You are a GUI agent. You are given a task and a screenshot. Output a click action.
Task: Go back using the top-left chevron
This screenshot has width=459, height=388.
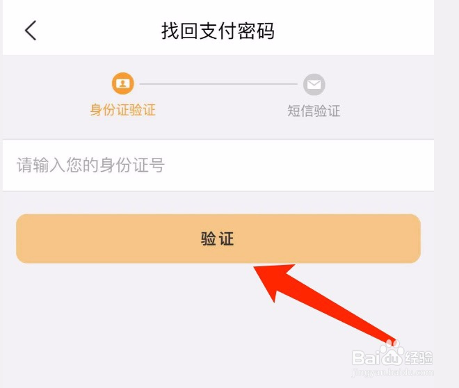pyautogui.click(x=31, y=30)
